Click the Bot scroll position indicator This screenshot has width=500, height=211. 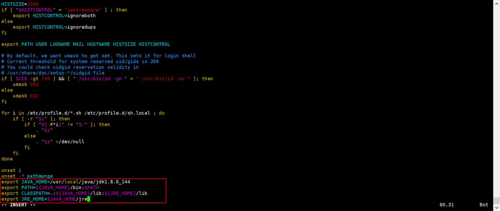pos(484,205)
